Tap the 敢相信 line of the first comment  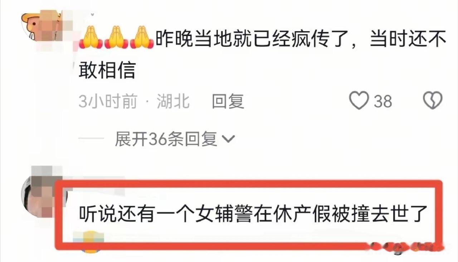coord(107,70)
